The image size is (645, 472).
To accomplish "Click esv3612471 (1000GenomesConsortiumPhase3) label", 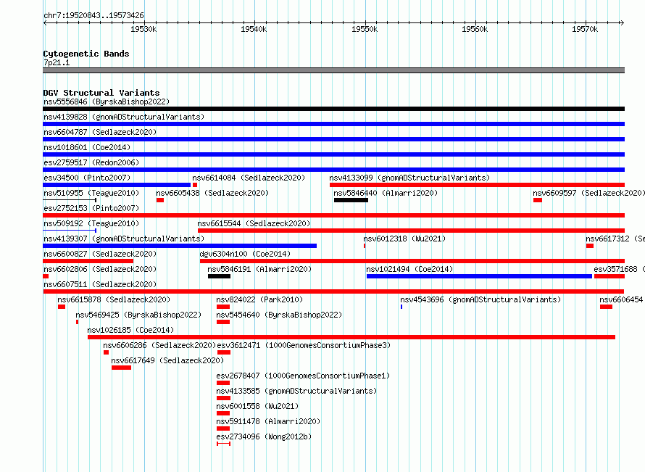I will point(304,345).
